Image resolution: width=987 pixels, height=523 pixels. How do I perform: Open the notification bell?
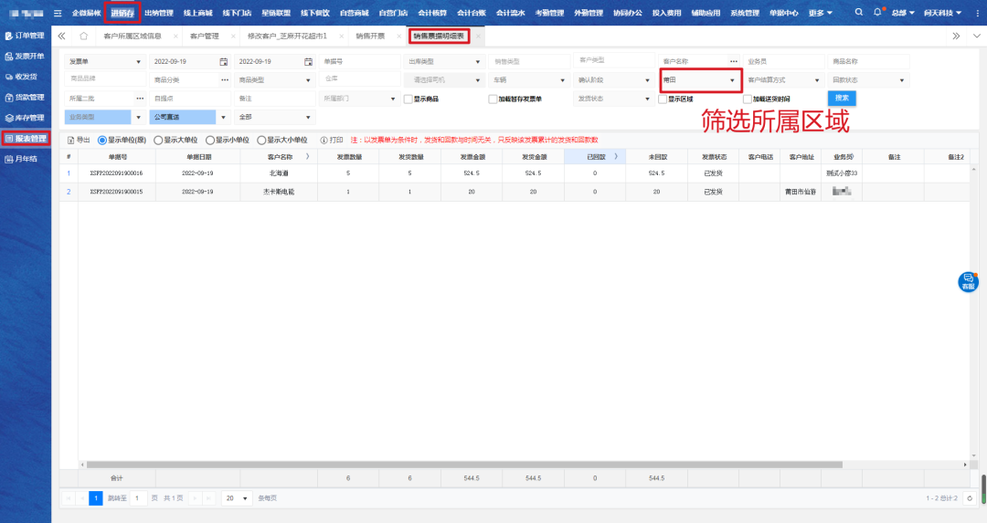pyautogui.click(x=877, y=13)
